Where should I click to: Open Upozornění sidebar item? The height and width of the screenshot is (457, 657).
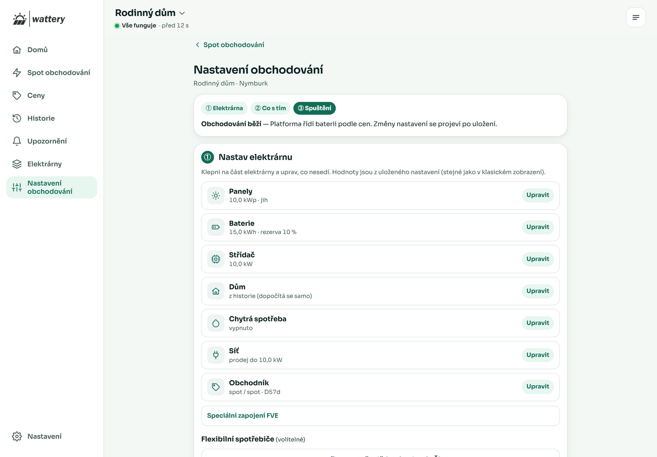(x=52, y=141)
